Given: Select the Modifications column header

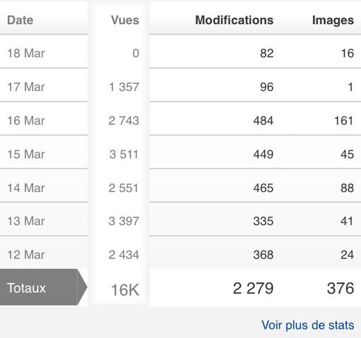Looking at the screenshot, I should pos(235,20).
